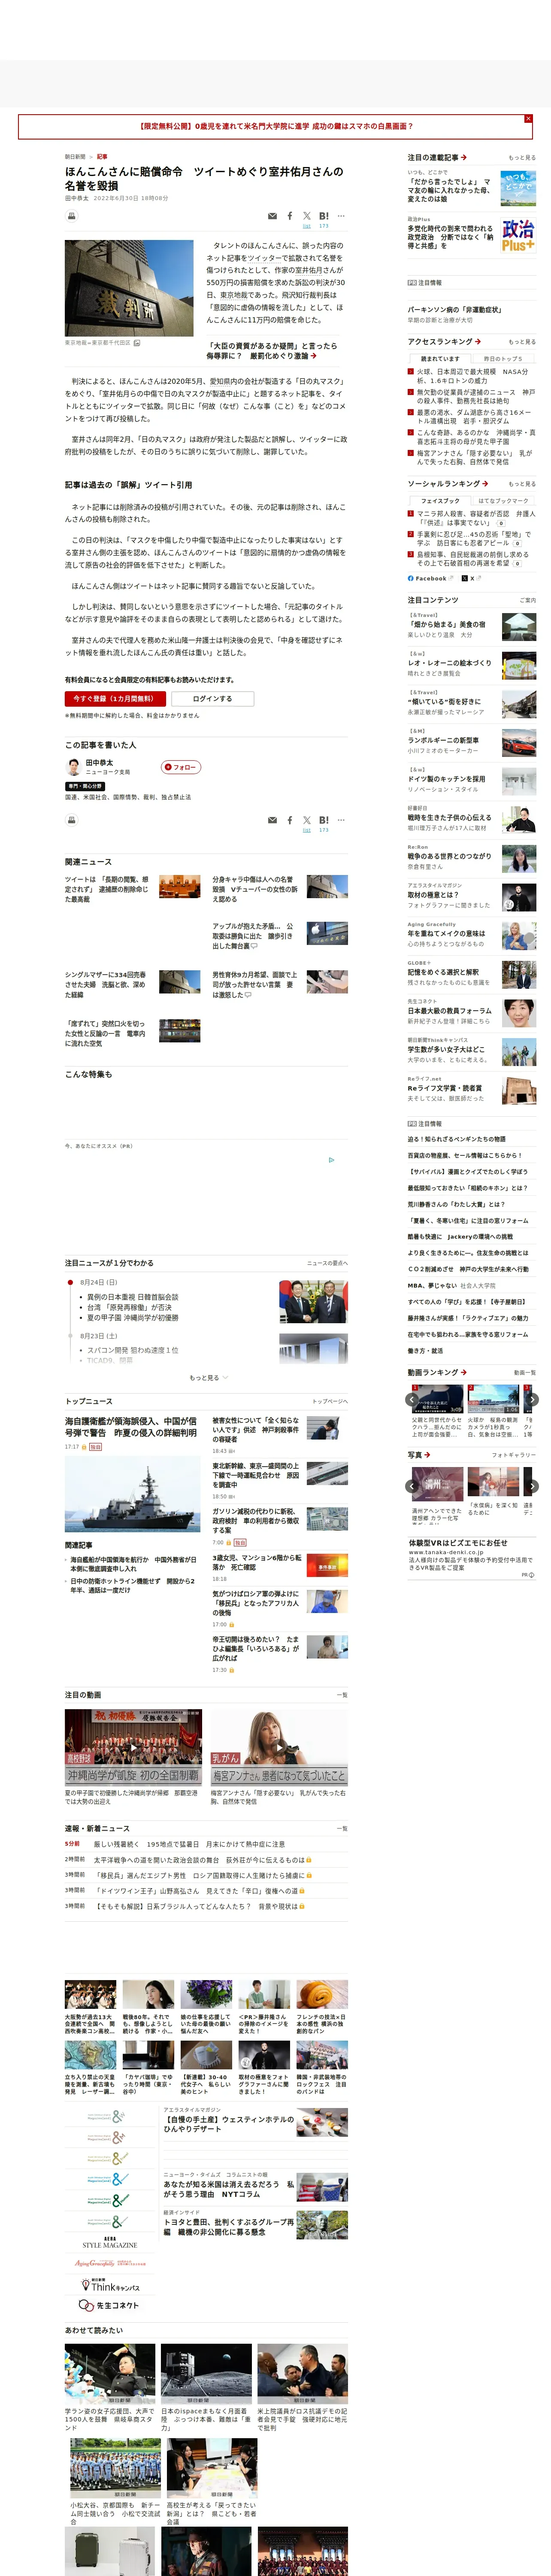Open MBA、夢じゃない 社会人大学院 link
This screenshot has height=2576, width=551.
pyautogui.click(x=451, y=1285)
